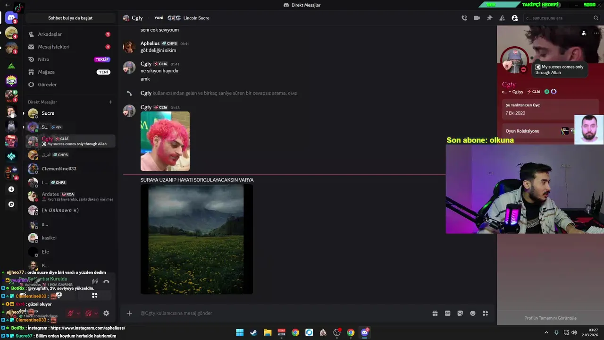Image resolution: width=604 pixels, height=340 pixels.
Task: Toggle the user profile panel icon
Action: (x=514, y=18)
